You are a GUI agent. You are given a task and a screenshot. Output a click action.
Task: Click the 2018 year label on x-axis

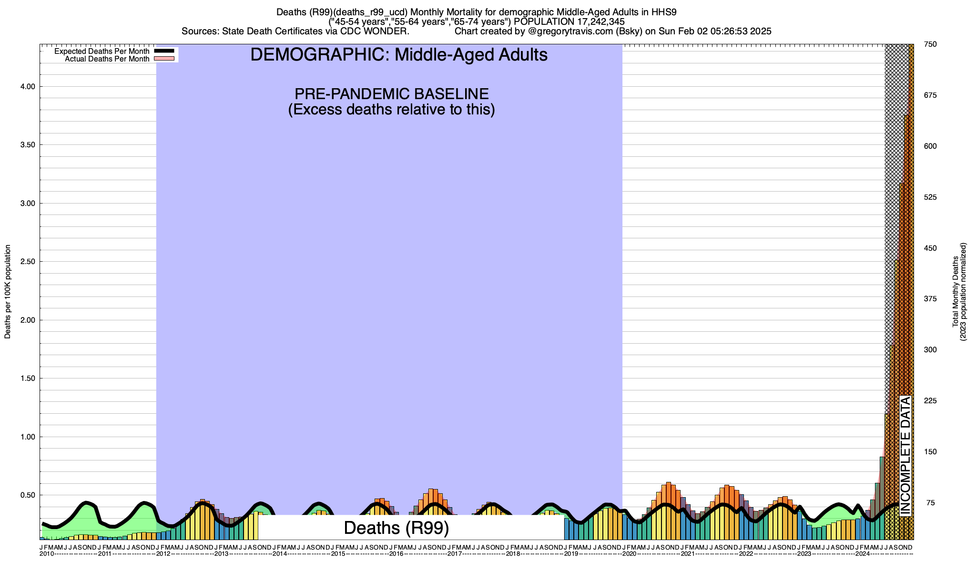[x=513, y=554]
